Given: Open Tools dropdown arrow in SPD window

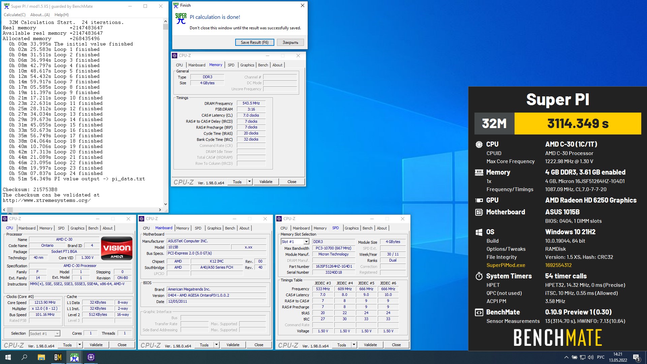Looking at the screenshot, I should point(354,345).
